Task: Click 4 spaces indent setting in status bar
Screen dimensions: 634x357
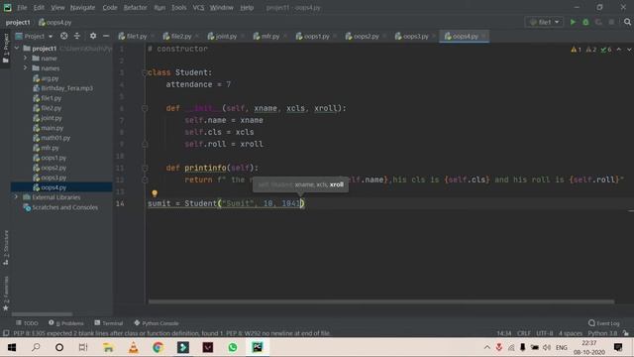Action: click(571, 333)
